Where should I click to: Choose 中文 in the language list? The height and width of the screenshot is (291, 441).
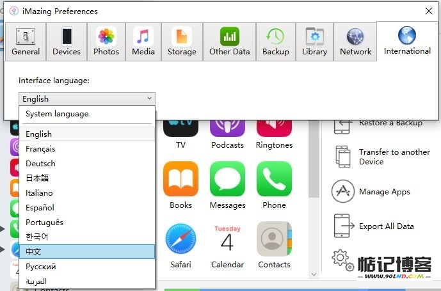pyautogui.click(x=87, y=251)
